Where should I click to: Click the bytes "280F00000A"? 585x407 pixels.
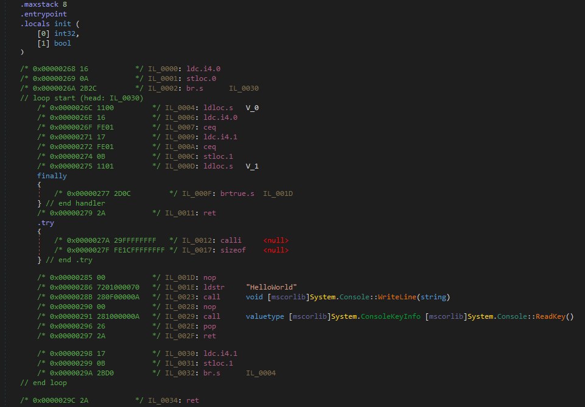[x=118, y=297]
